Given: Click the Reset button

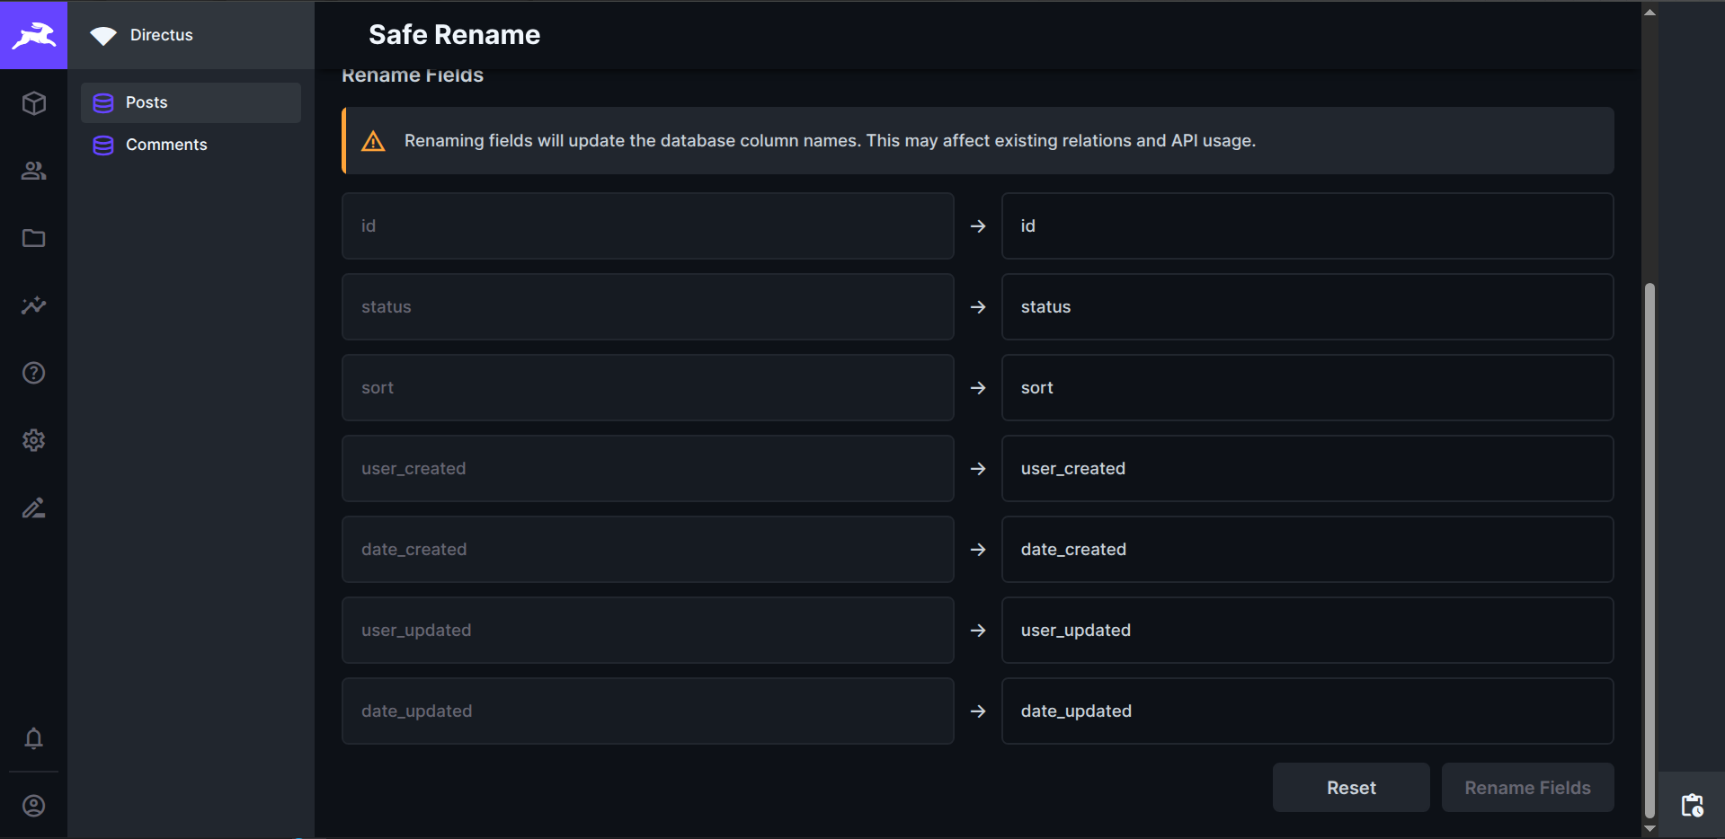Looking at the screenshot, I should click(1351, 788).
